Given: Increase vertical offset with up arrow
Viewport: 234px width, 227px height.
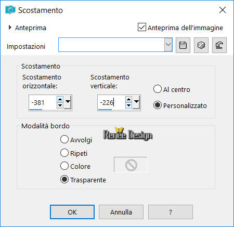Looking at the screenshot, I should tap(128, 100).
